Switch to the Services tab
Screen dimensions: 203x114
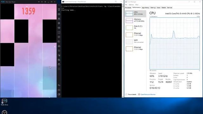[169, 8]
